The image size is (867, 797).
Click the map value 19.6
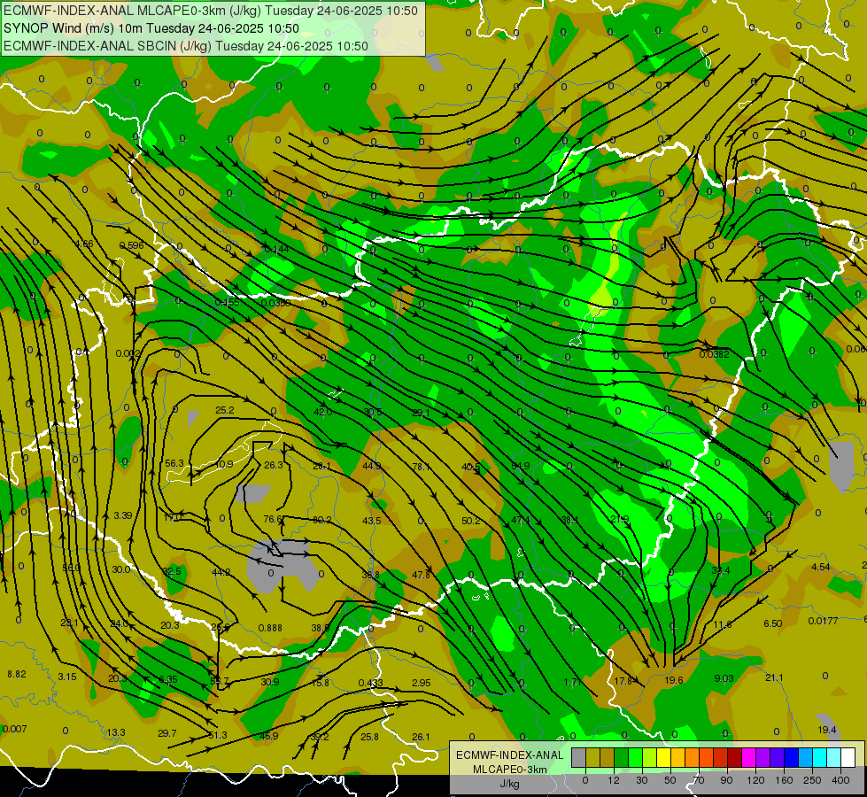point(673,680)
